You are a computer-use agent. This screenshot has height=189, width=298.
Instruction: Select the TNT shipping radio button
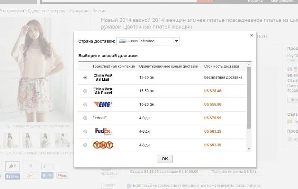tap(85, 145)
